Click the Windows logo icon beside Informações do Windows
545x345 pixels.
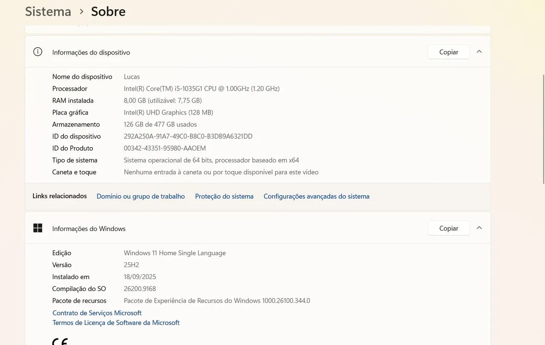38,228
